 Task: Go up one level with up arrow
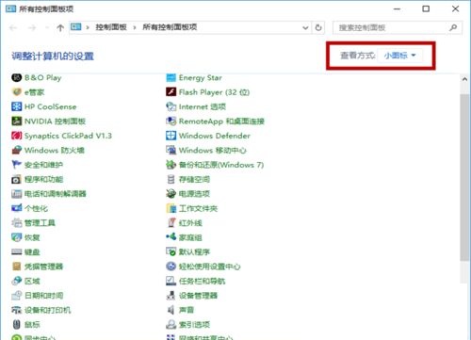coord(60,28)
